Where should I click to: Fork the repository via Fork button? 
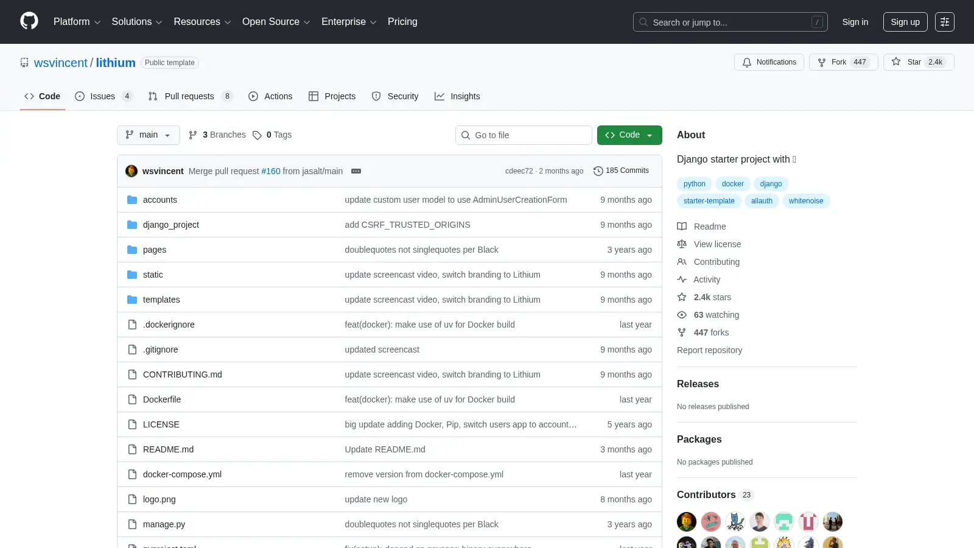[843, 62]
